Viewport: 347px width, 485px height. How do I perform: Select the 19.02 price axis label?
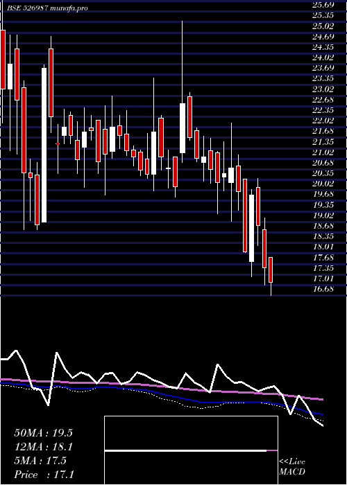coord(323,215)
